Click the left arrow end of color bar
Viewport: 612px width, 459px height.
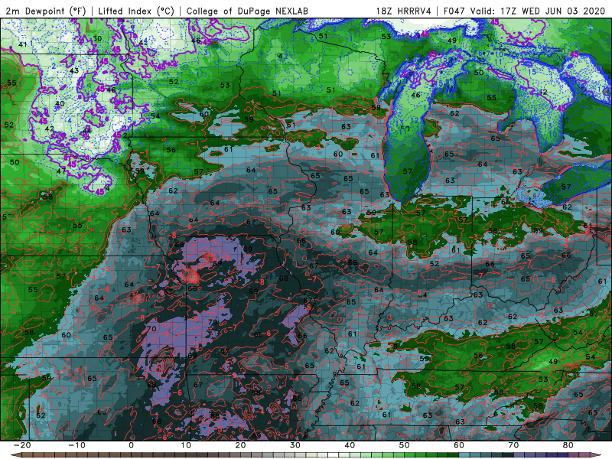[x=16, y=455]
